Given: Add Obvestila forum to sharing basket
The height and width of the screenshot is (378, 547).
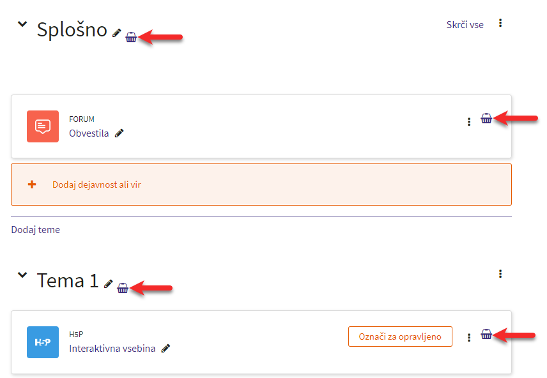Looking at the screenshot, I should (x=486, y=118).
